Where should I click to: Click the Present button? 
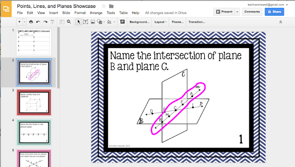click(x=224, y=12)
